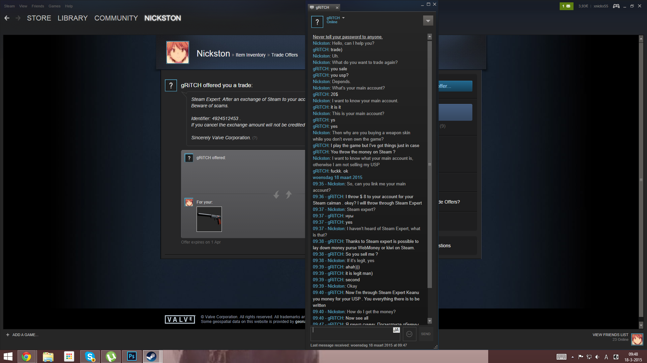
Task: Launch Google Chrome from taskbar
Action: [26, 357]
